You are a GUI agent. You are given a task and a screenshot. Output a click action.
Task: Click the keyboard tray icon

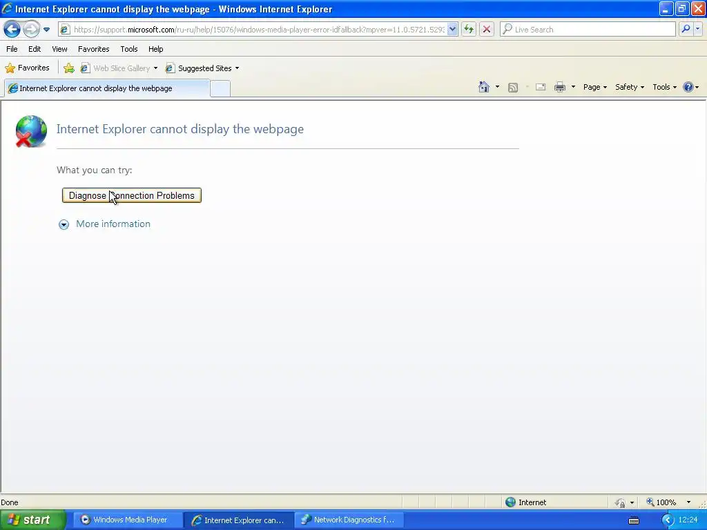(x=634, y=520)
